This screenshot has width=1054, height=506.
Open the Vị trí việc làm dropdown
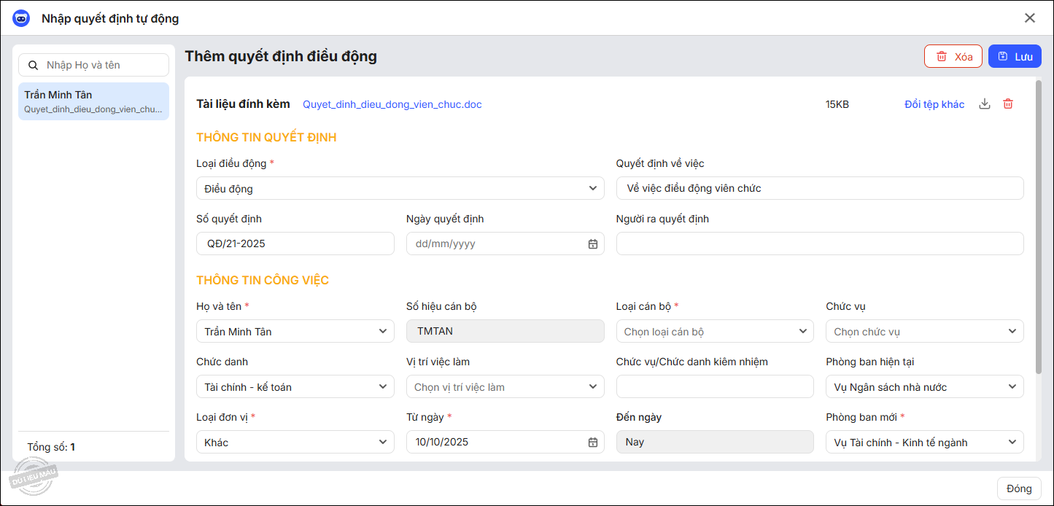click(x=592, y=386)
